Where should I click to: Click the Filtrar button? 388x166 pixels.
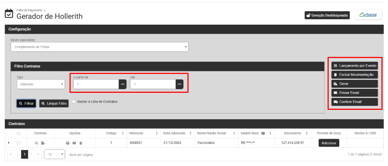[x=27, y=103]
